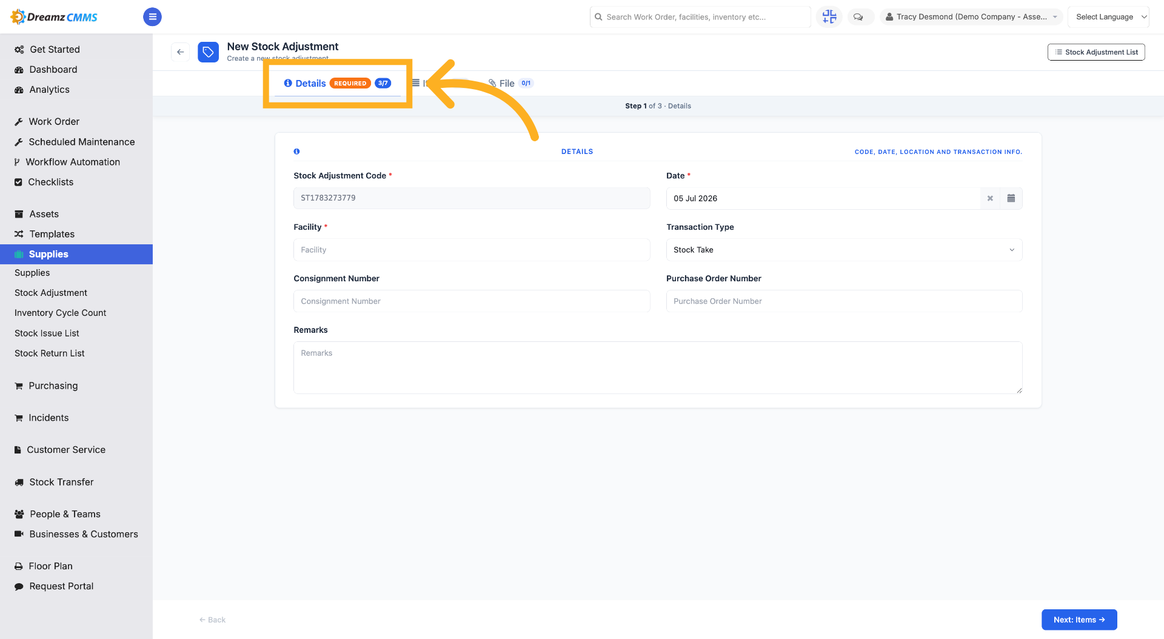Click the details info circle icon
Viewport: 1164px width, 639px height.
coord(296,152)
